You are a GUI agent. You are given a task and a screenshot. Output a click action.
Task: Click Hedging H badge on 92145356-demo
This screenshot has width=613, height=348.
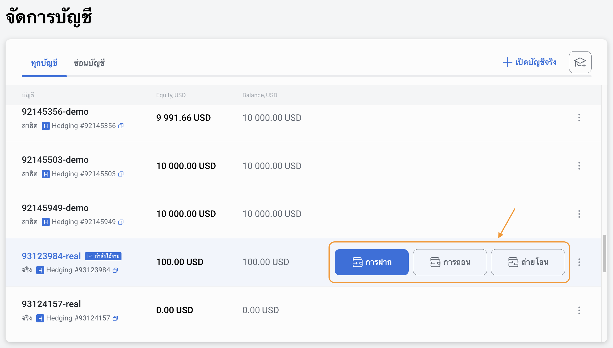pyautogui.click(x=46, y=126)
